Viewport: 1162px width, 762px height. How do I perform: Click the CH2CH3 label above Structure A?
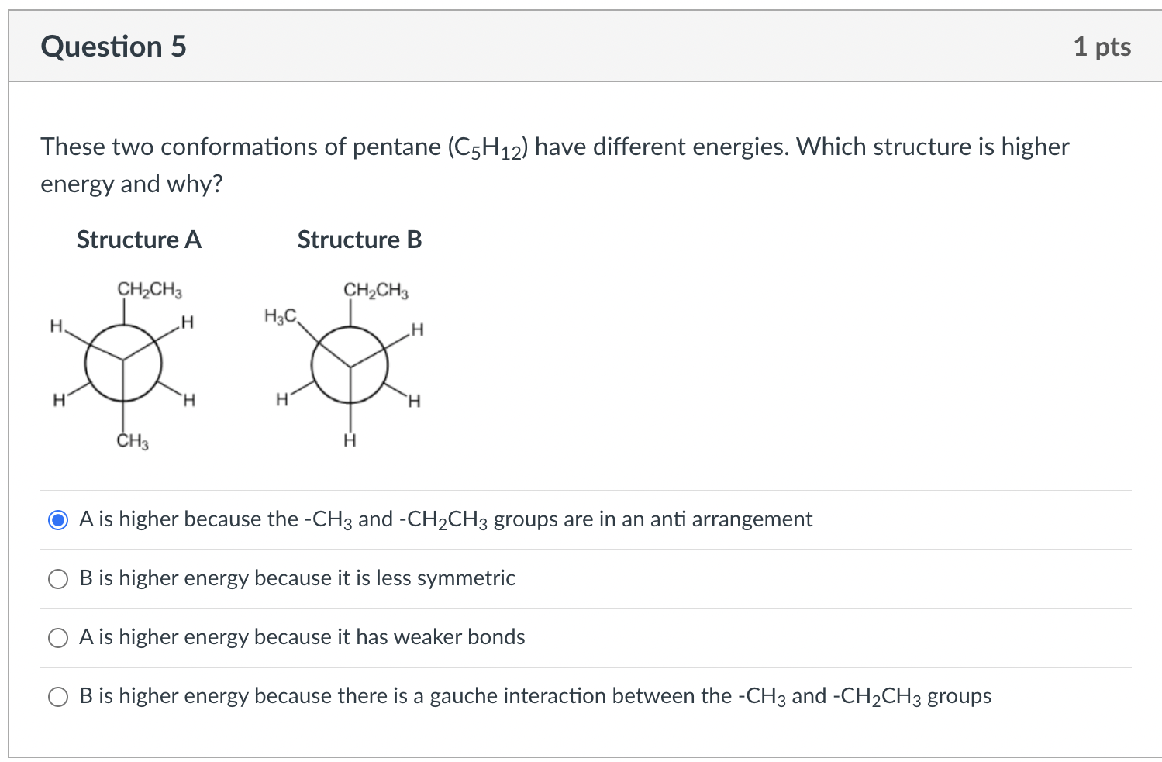pyautogui.click(x=150, y=291)
